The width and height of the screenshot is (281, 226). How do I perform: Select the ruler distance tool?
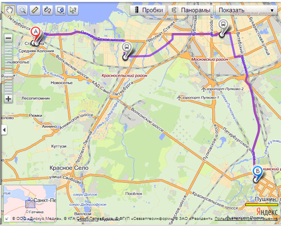[x=35, y=10]
